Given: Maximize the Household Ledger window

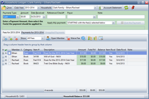Looking at the screenshot, I should pyautogui.click(x=143, y=2).
